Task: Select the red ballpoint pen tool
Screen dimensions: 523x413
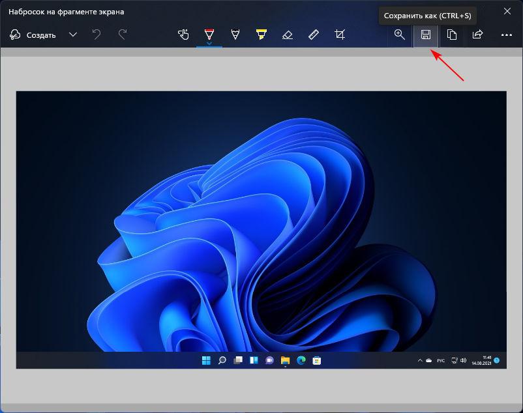Action: (209, 35)
